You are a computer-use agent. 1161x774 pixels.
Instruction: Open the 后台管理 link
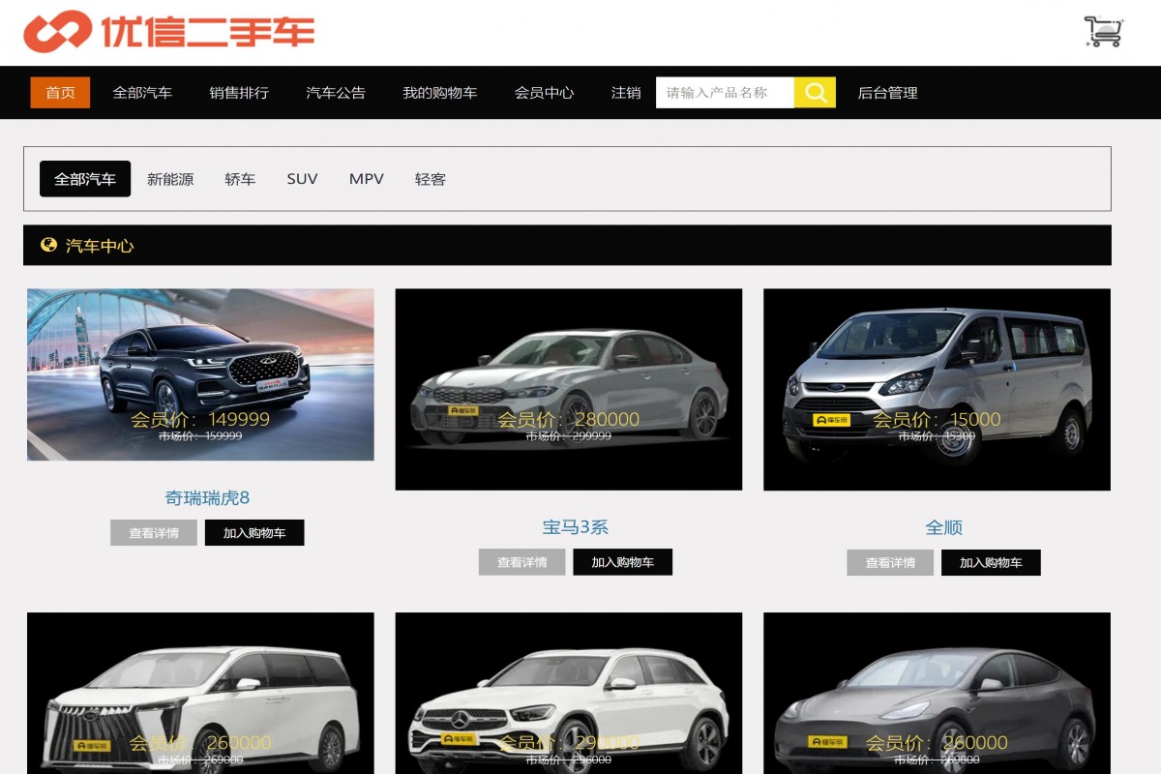pyautogui.click(x=886, y=92)
